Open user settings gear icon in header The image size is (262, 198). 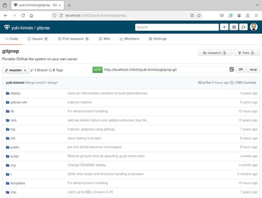(234, 27)
